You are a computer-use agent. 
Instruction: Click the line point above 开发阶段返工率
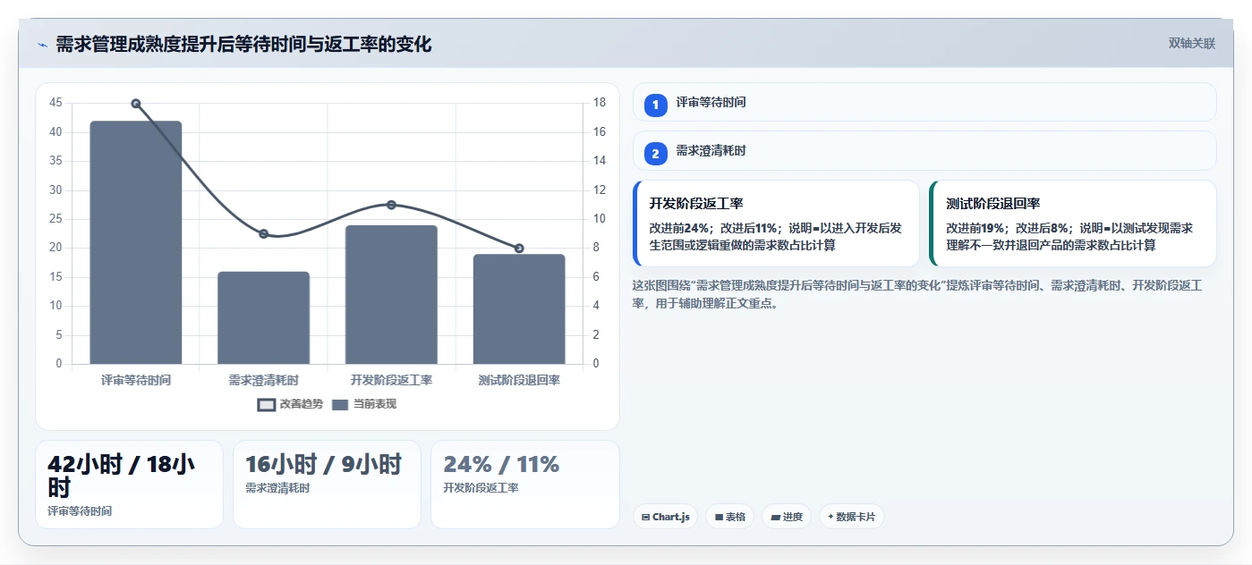[x=391, y=205]
